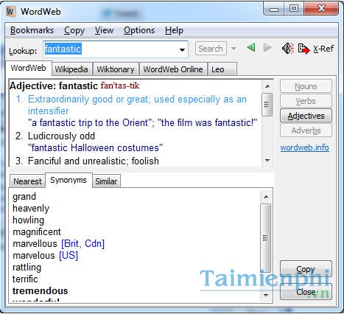Viewport: 344px width, 314px height.
Task: Maximize the WordWeb window
Action: coord(294,9)
